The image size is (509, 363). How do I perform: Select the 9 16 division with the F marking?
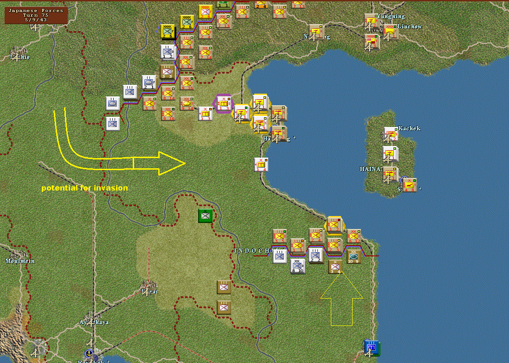[x=187, y=83]
